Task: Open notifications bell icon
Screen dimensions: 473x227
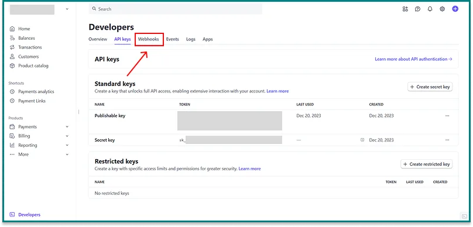Action: (x=430, y=9)
